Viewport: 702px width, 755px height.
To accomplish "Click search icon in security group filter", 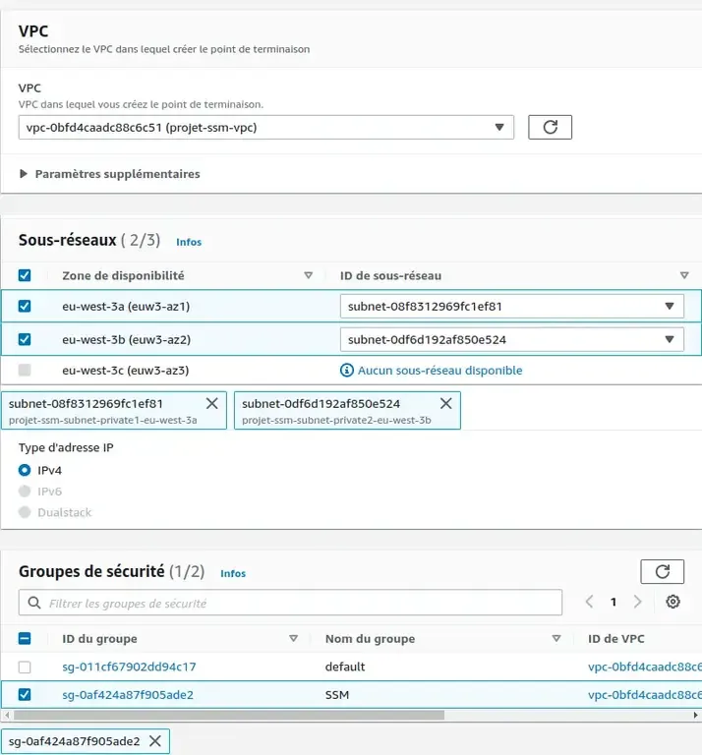I will click(34, 603).
